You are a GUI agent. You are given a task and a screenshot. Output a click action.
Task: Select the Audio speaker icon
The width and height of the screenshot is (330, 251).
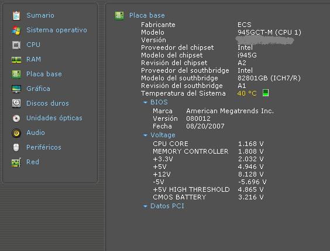16,133
